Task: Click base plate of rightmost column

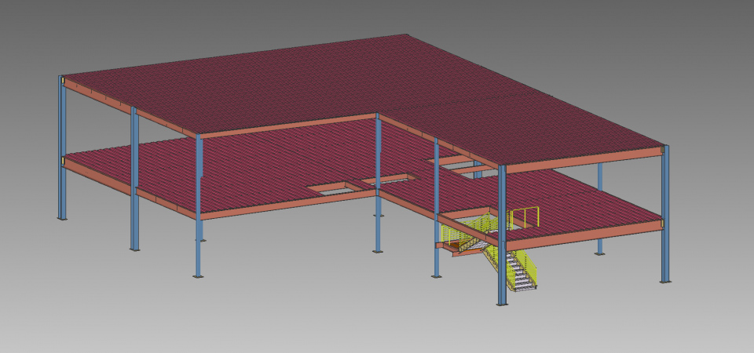Action: (x=665, y=281)
